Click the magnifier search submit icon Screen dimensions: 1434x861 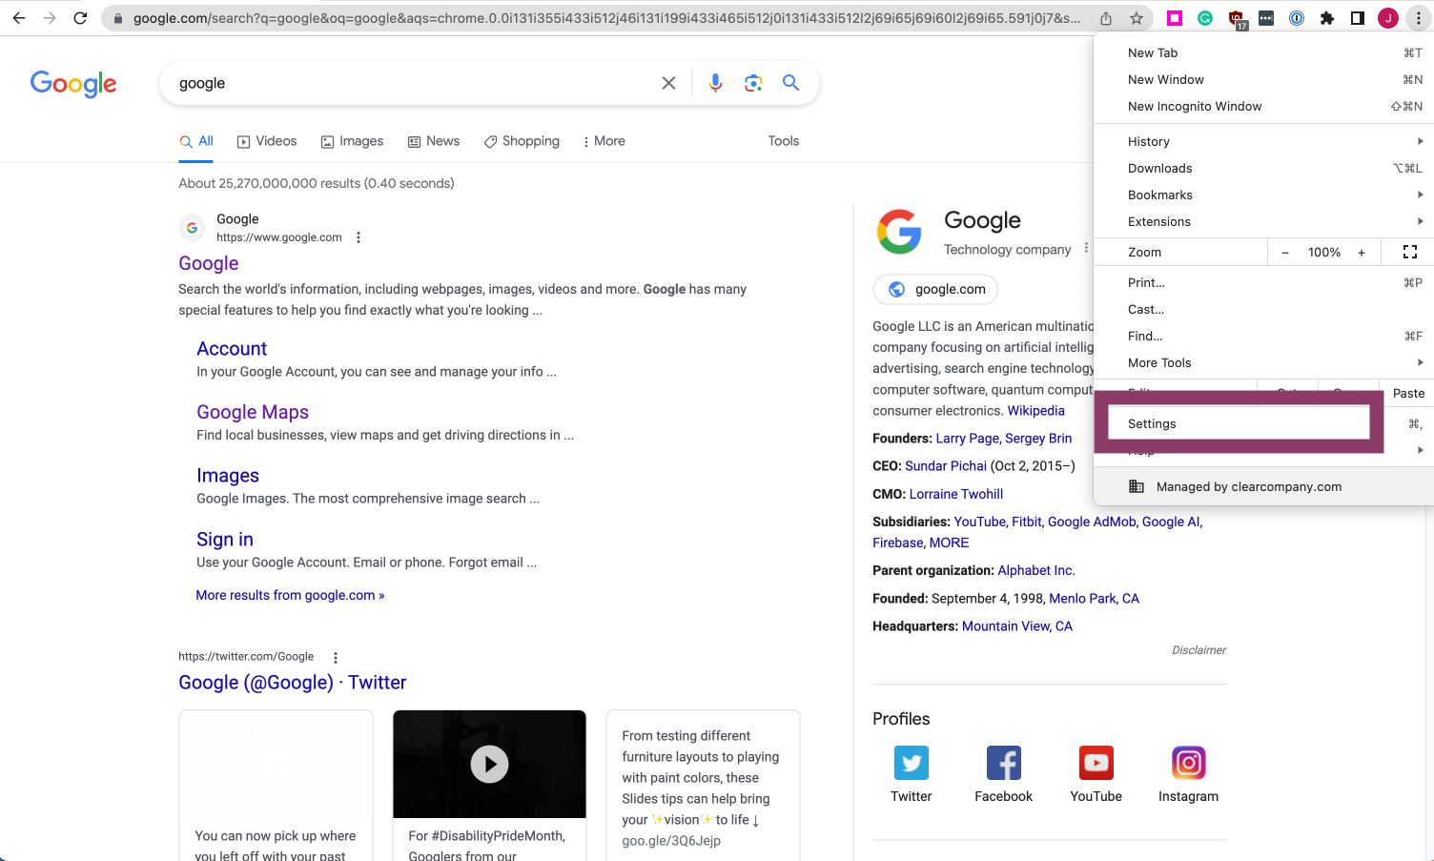790,83
